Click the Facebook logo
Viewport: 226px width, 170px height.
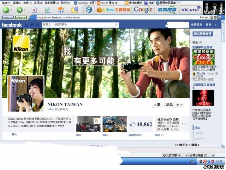coord(12,25)
